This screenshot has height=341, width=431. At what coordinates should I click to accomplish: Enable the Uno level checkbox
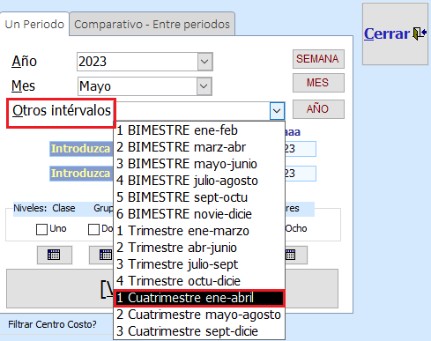point(41,229)
